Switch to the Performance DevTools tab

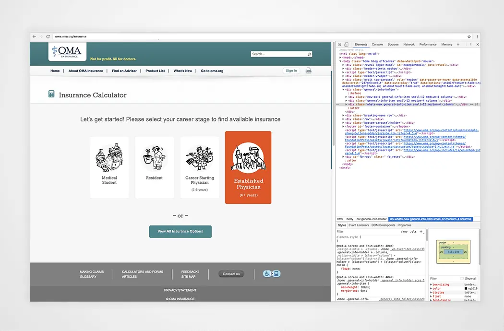tap(428, 45)
